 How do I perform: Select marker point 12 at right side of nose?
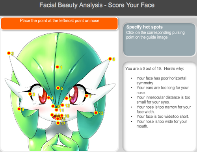[x=63, y=105]
